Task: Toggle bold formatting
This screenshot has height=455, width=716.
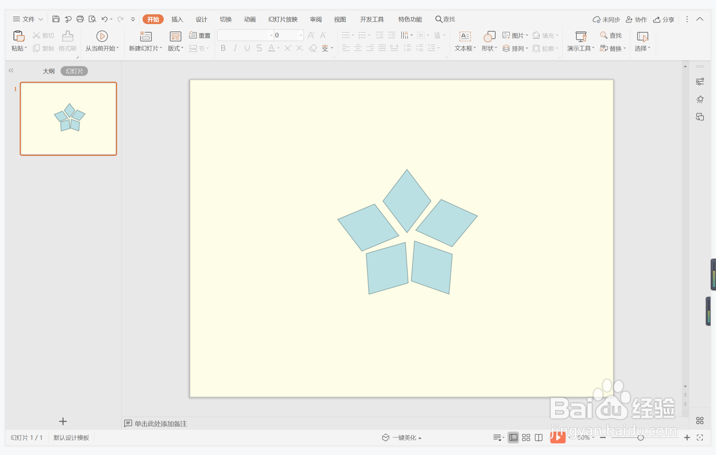Action: [223, 48]
